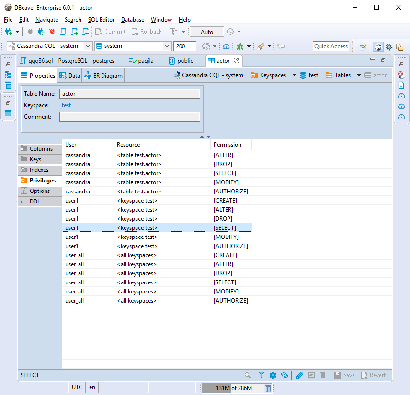Click the blue gear configure icon
This screenshot has height=395, width=410.
(273, 375)
